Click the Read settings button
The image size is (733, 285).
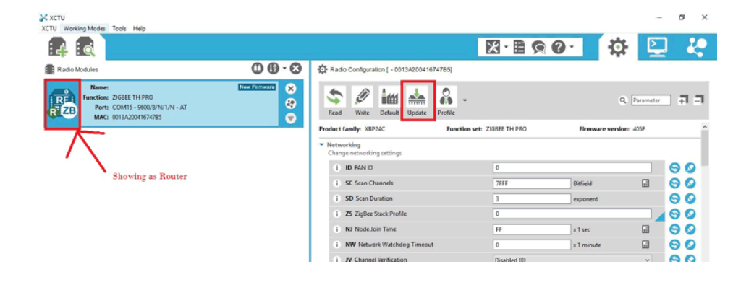[x=335, y=101]
